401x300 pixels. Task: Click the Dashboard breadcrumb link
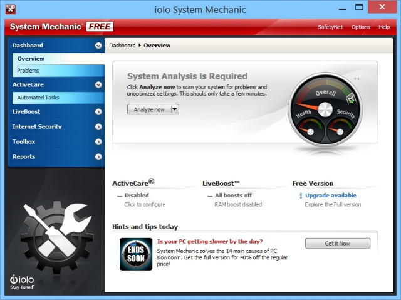click(x=123, y=46)
